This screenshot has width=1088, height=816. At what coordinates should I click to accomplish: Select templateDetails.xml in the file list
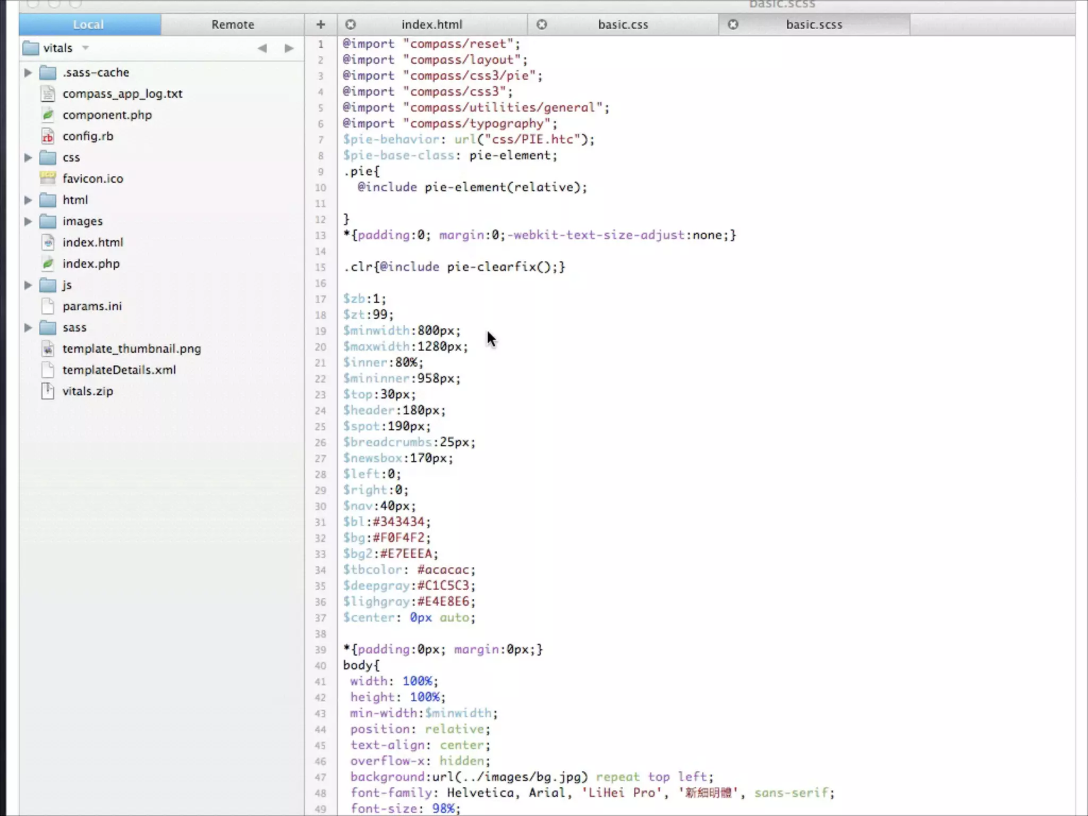(119, 370)
